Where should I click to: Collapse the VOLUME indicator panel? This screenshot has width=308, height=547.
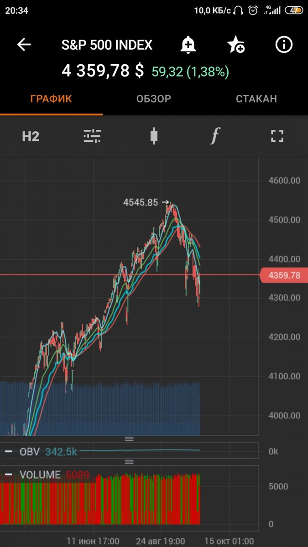pyautogui.click(x=9, y=475)
